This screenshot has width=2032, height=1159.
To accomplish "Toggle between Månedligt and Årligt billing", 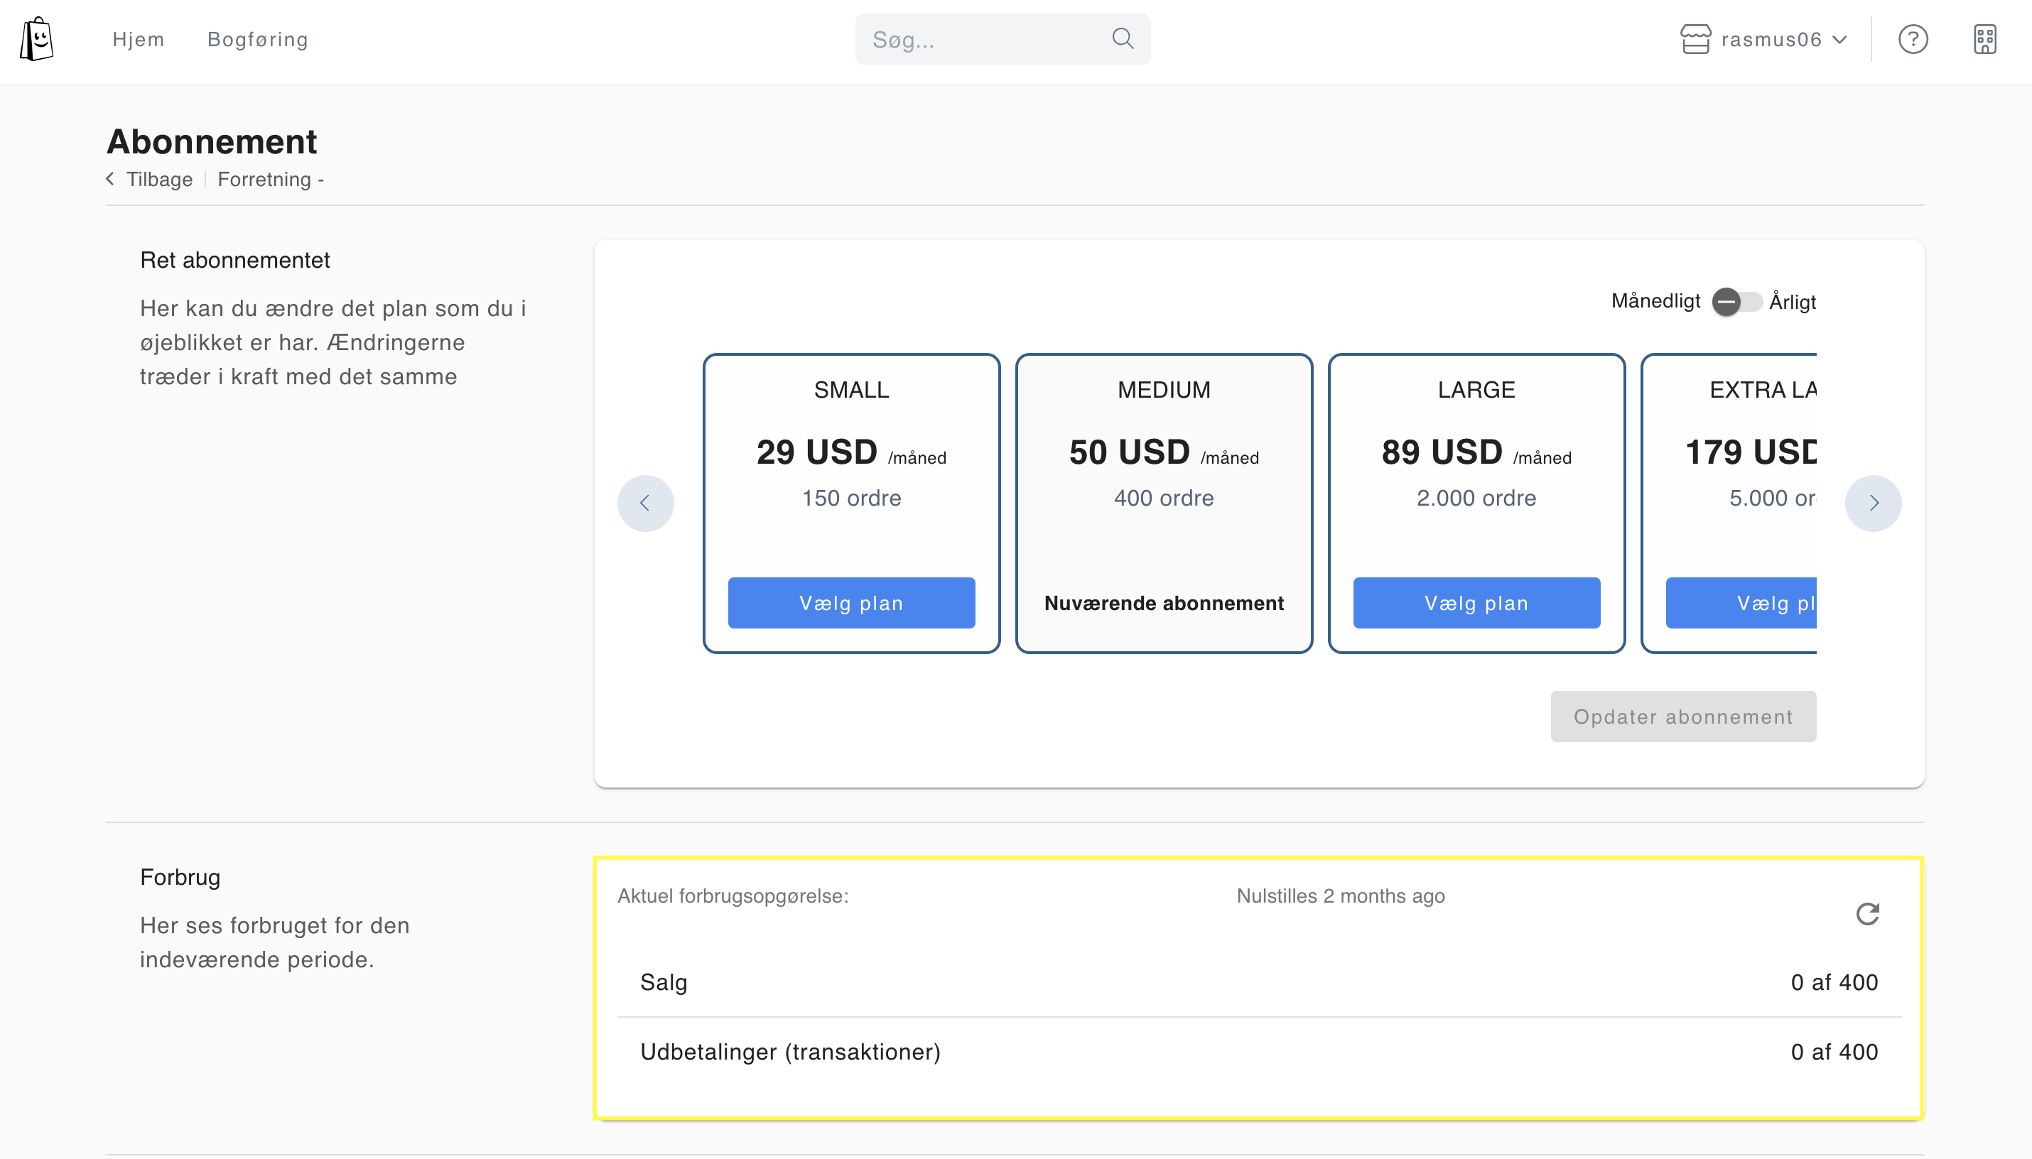I will (1736, 302).
